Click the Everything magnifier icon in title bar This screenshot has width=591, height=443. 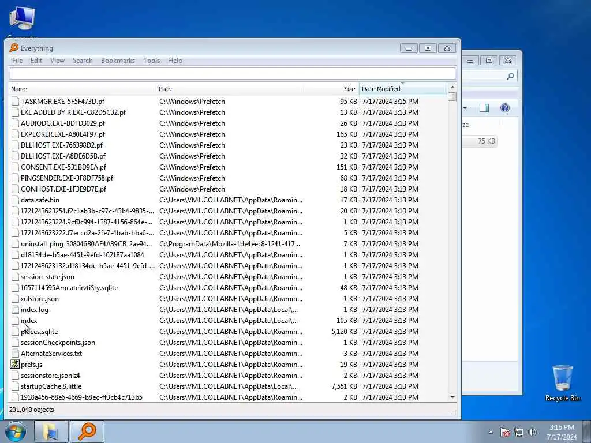[x=14, y=48]
